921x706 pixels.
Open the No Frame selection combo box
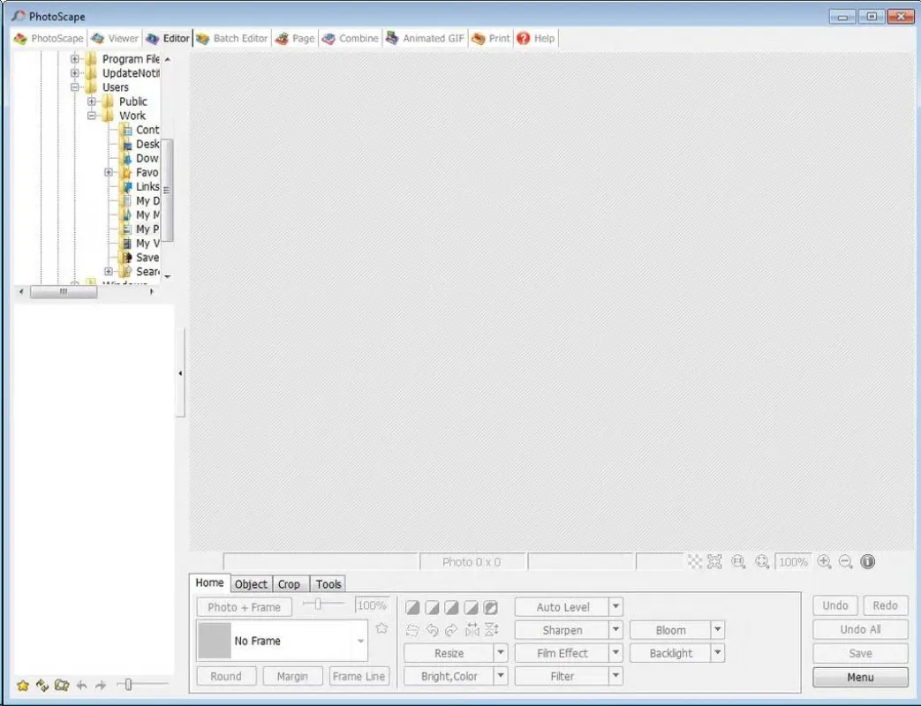tap(282, 641)
